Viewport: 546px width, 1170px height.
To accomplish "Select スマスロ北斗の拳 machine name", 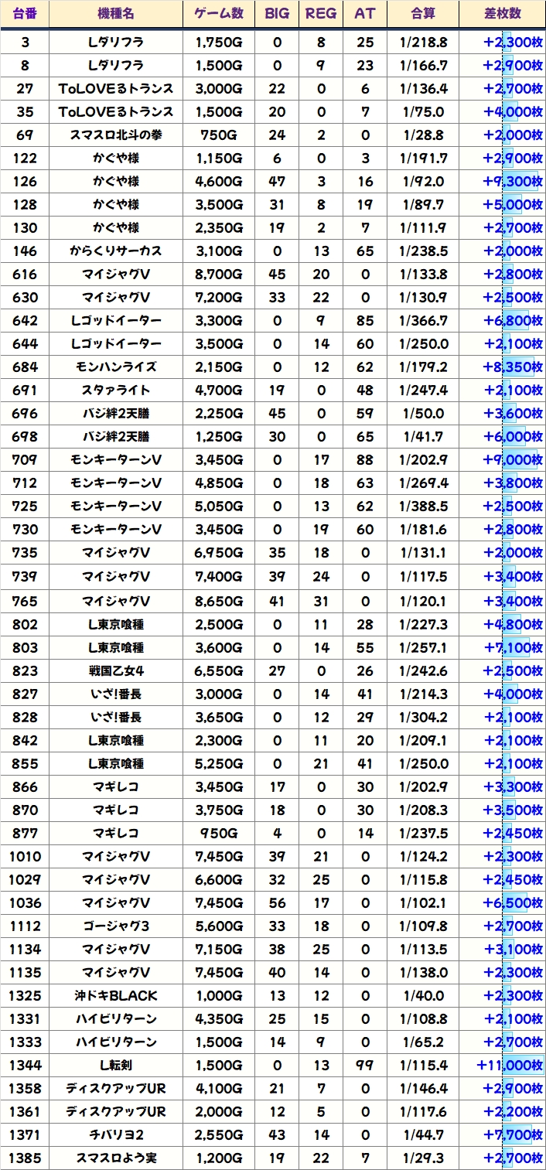I will [x=116, y=135].
